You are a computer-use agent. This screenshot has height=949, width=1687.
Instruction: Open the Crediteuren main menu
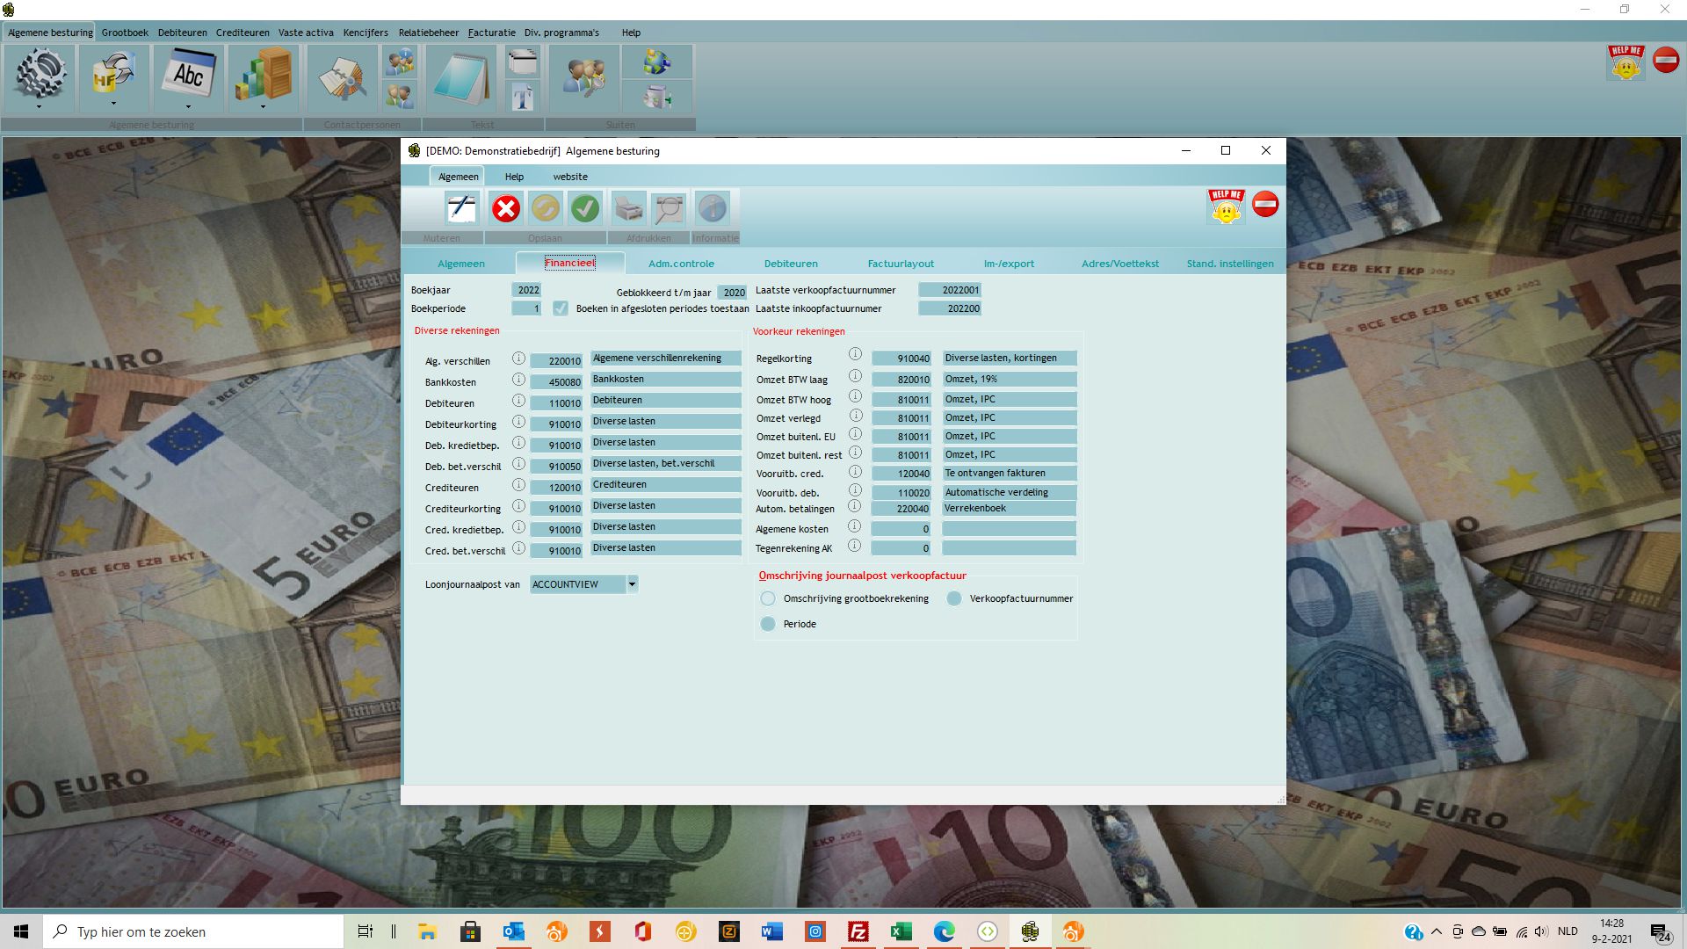click(x=243, y=33)
